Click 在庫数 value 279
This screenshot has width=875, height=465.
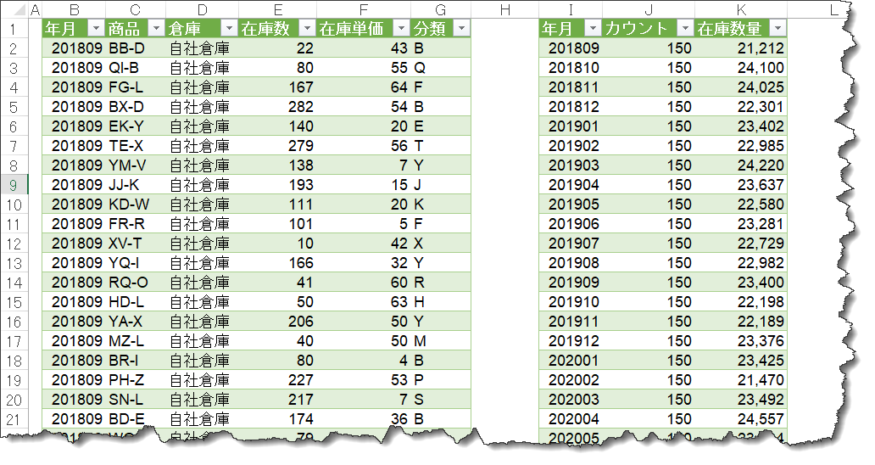click(277, 146)
